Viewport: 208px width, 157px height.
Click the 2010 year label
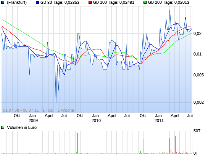tap(96, 121)
